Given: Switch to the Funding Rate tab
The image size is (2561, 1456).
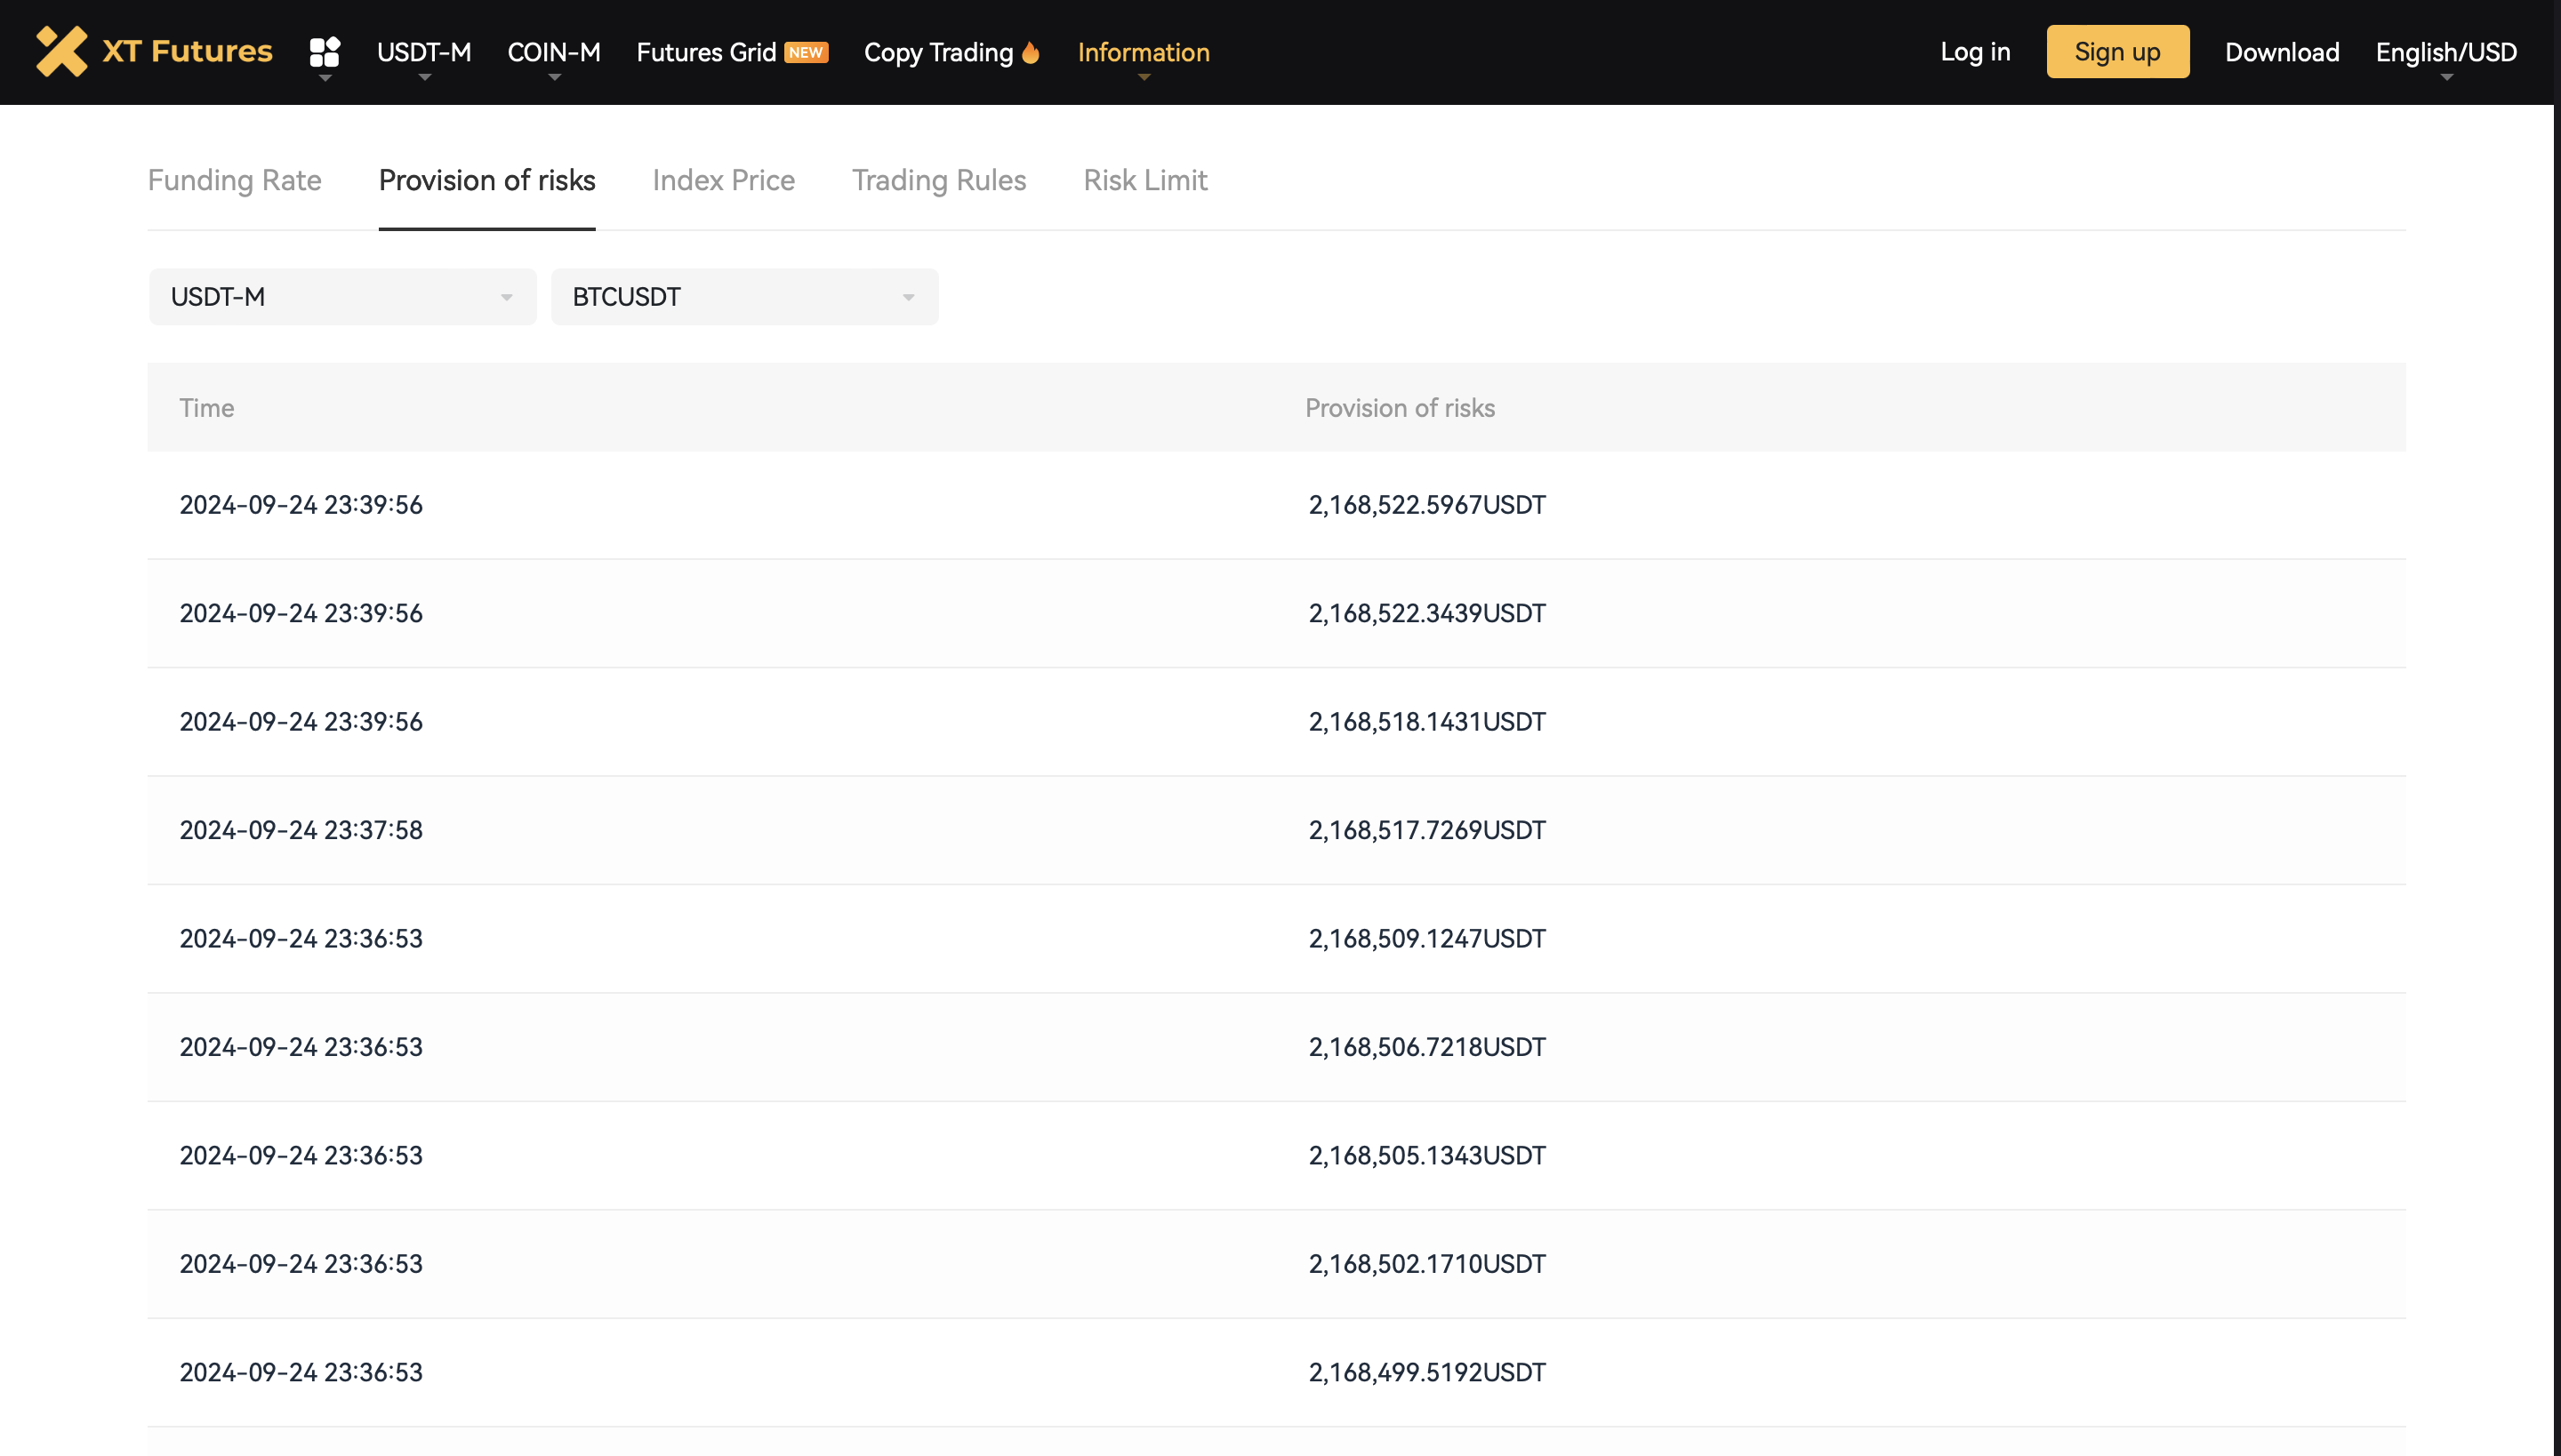Looking at the screenshot, I should coord(234,180).
